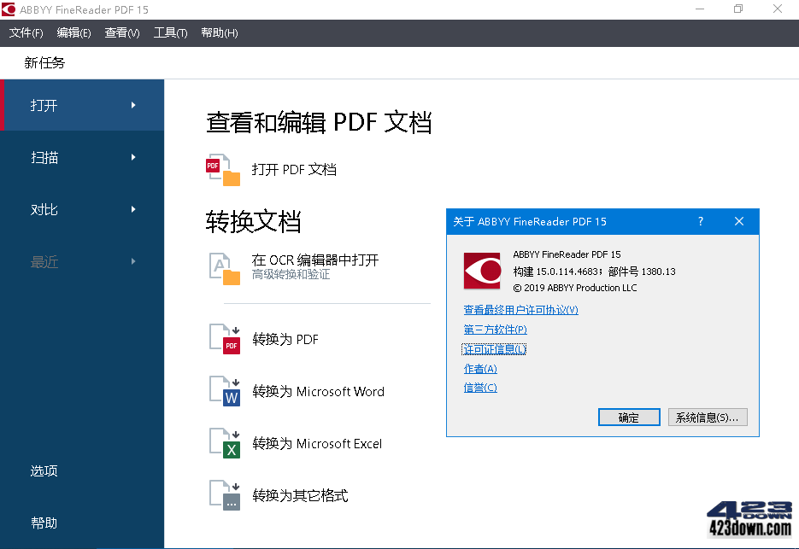799x549 pixels.
Task: Open the 工具 menu
Action: click(170, 32)
